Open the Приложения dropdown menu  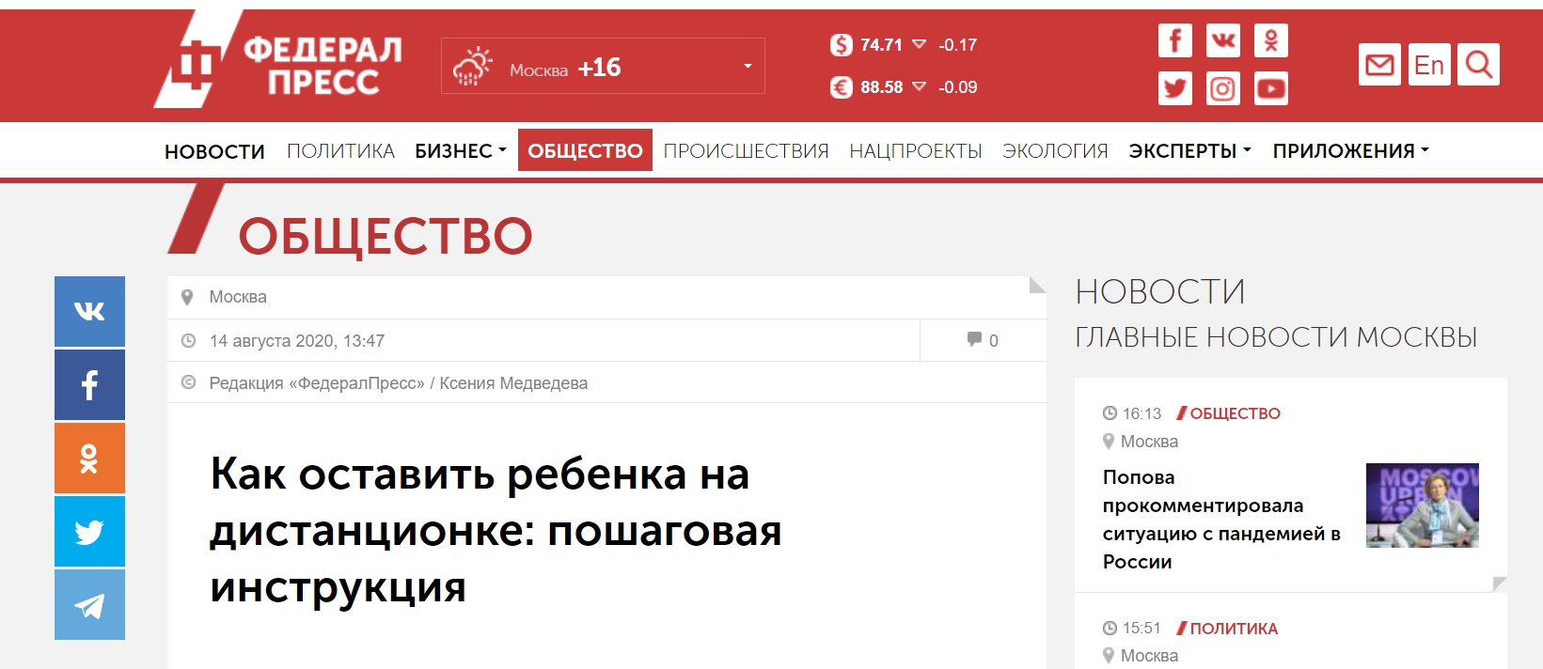tap(1350, 151)
